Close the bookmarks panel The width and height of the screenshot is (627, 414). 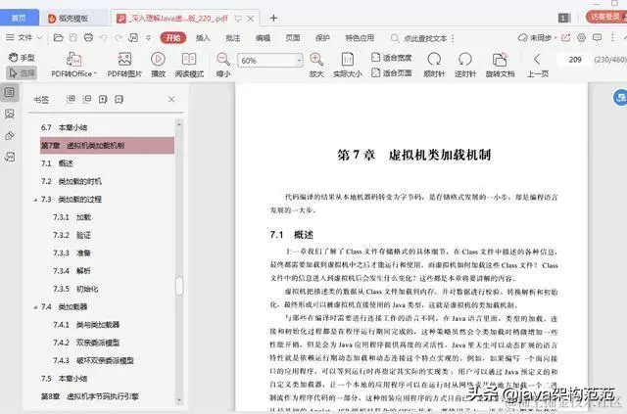[x=171, y=99]
